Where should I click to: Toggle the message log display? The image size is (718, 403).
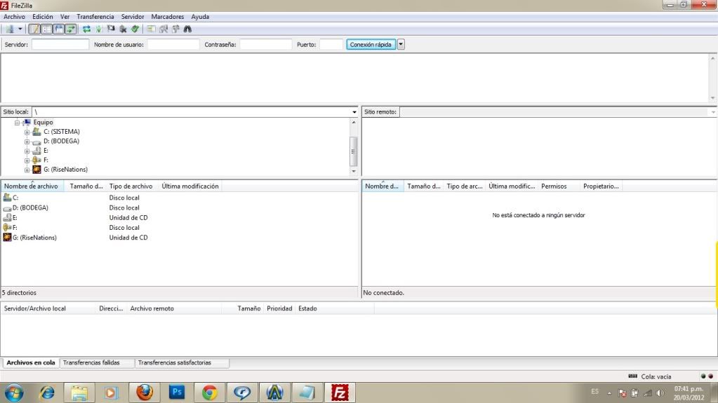(35, 29)
